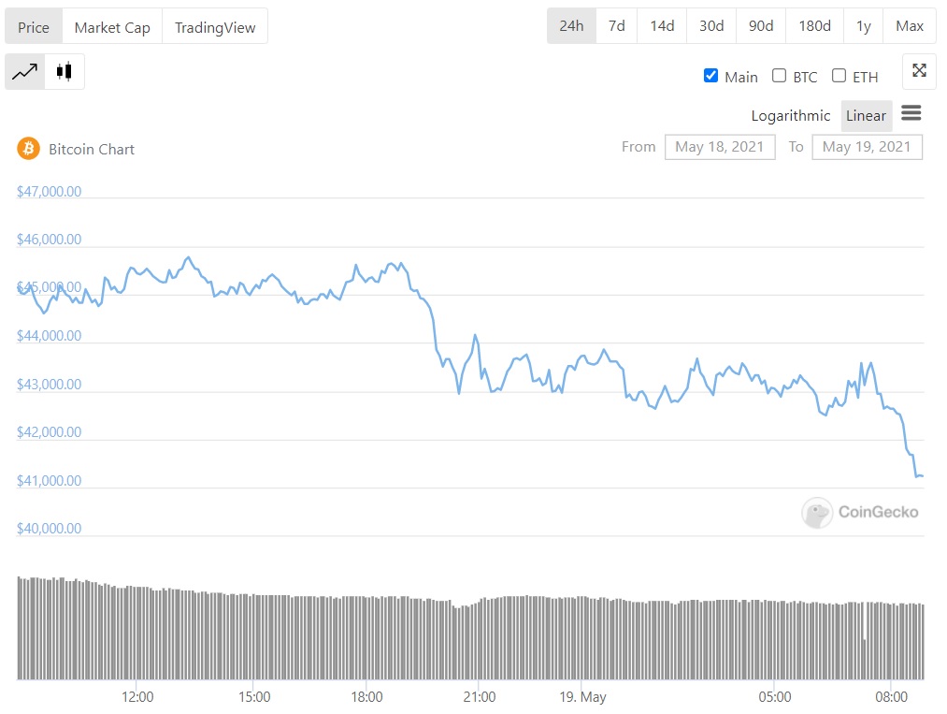Viewport: 947px width, 714px height.
Task: Open the chart hamburger menu
Action: [x=911, y=114]
